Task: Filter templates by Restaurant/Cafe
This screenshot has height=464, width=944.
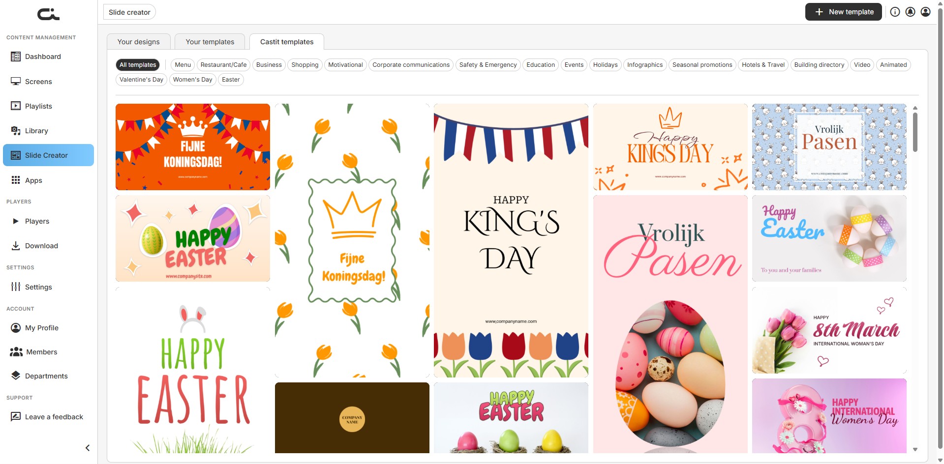Action: click(x=224, y=65)
